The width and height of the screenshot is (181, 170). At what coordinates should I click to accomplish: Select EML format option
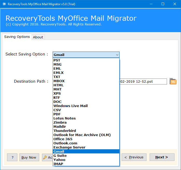click(86, 69)
